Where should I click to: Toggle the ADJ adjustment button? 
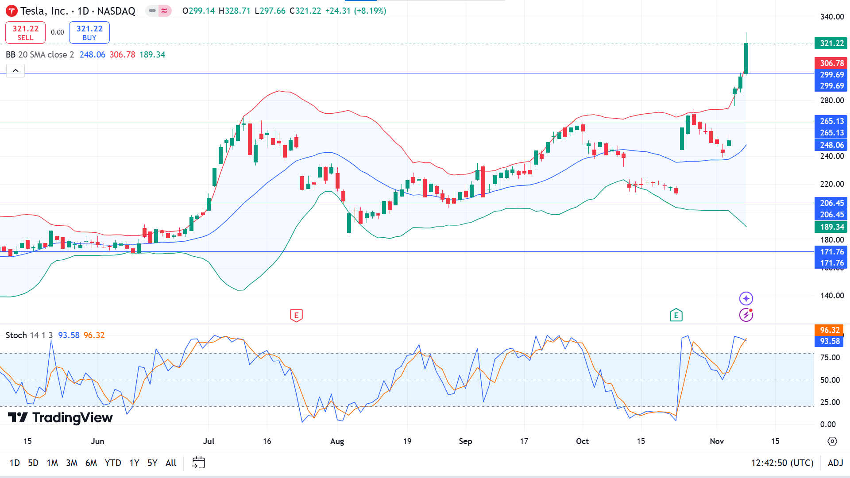point(835,463)
